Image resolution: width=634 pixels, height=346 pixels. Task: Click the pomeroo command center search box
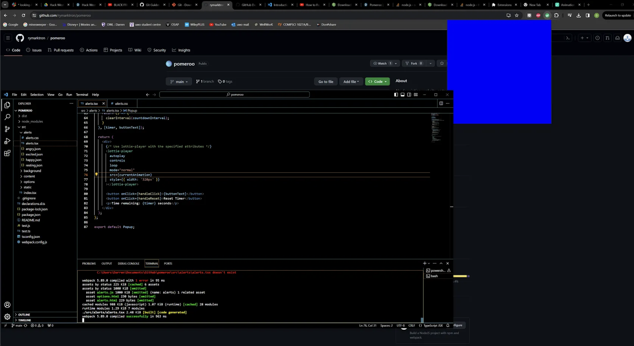tap(234, 94)
